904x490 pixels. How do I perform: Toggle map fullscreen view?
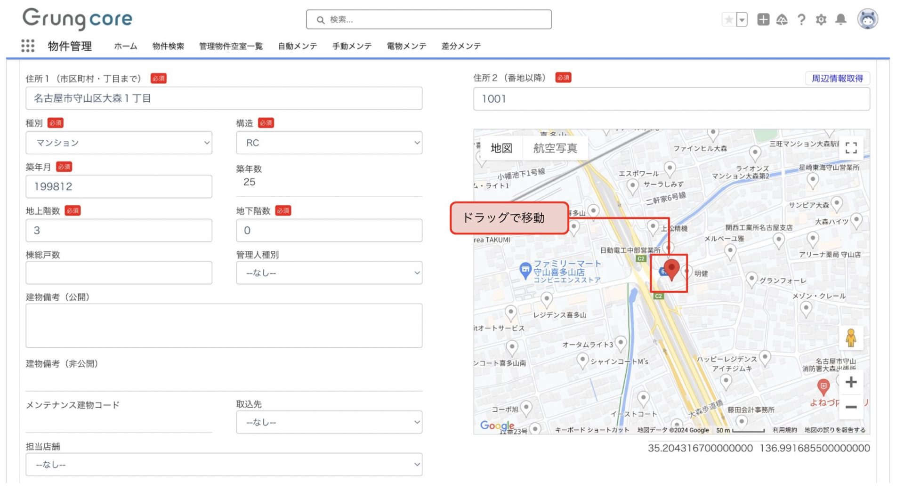tap(850, 148)
